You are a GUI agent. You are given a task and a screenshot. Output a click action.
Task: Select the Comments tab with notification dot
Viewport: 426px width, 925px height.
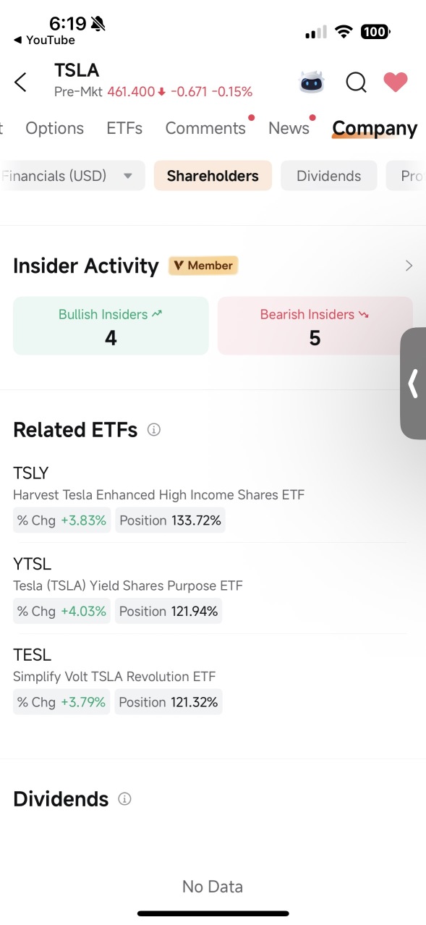click(x=205, y=128)
